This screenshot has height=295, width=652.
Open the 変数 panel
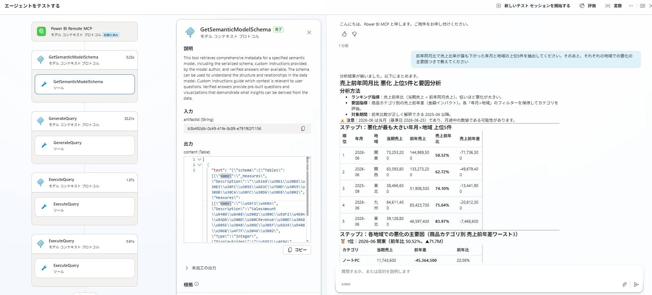[614, 6]
